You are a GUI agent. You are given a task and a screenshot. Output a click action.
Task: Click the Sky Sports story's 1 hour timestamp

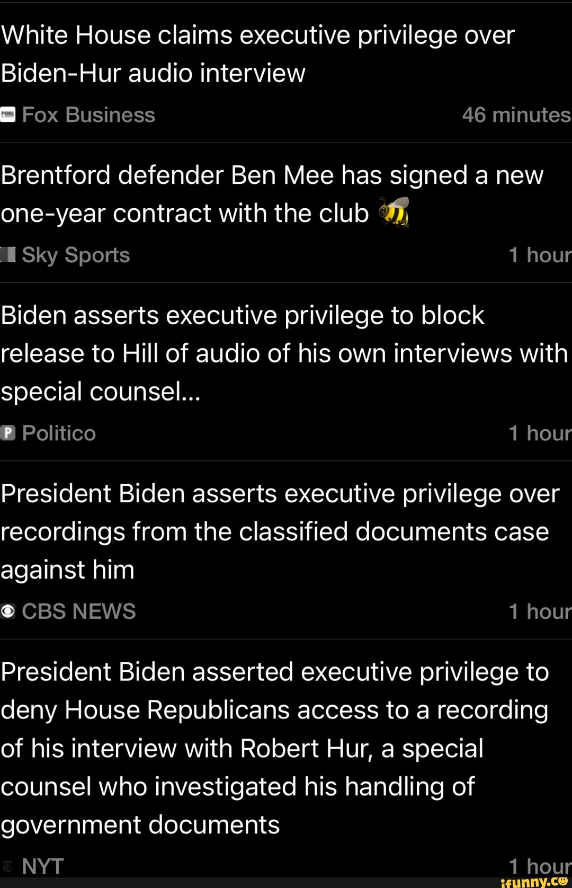point(540,255)
